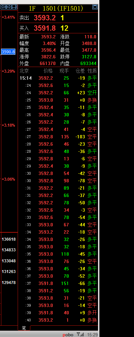Toggle the side panel layout icon

click(x=15, y=7)
